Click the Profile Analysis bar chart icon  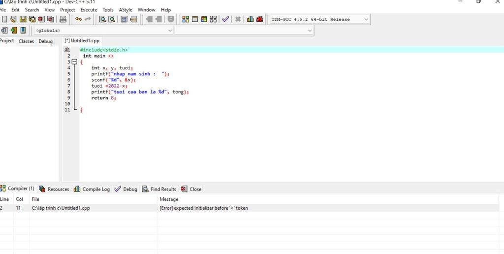(251, 19)
